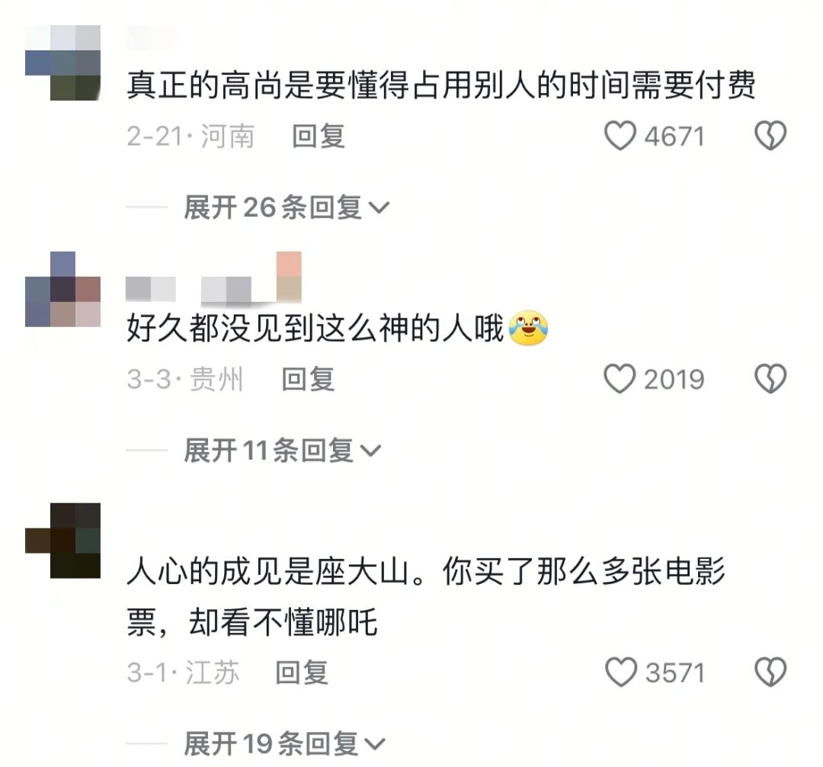The width and height of the screenshot is (823, 767).
Task: Dislike the comment from 江苏
Action: [x=770, y=672]
